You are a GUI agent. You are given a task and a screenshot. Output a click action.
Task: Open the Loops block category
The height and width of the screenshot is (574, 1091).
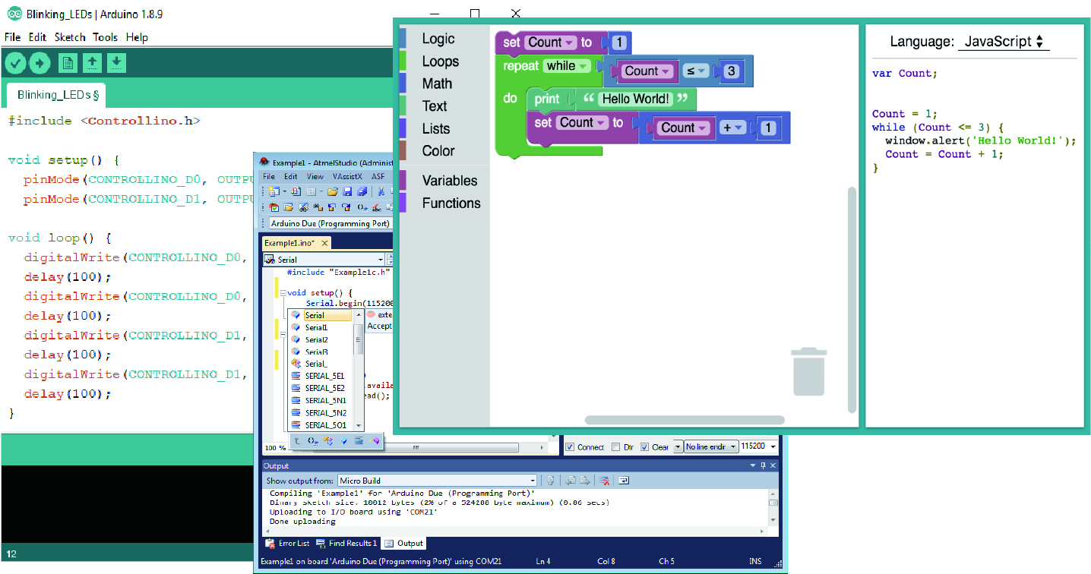point(441,61)
